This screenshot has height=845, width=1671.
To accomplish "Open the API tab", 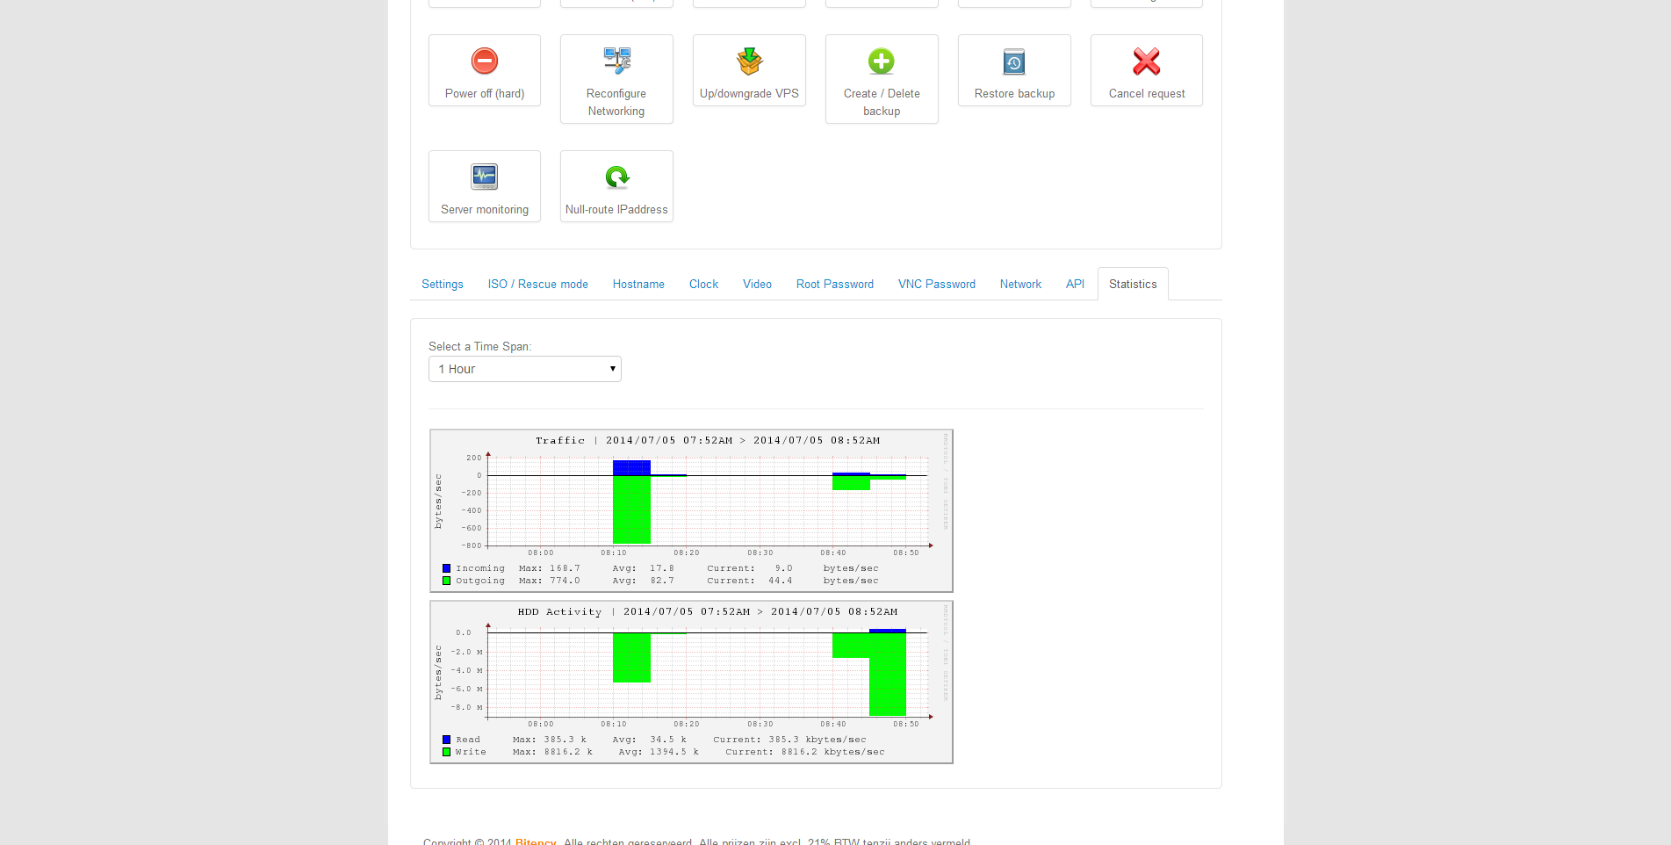I will [x=1075, y=285].
